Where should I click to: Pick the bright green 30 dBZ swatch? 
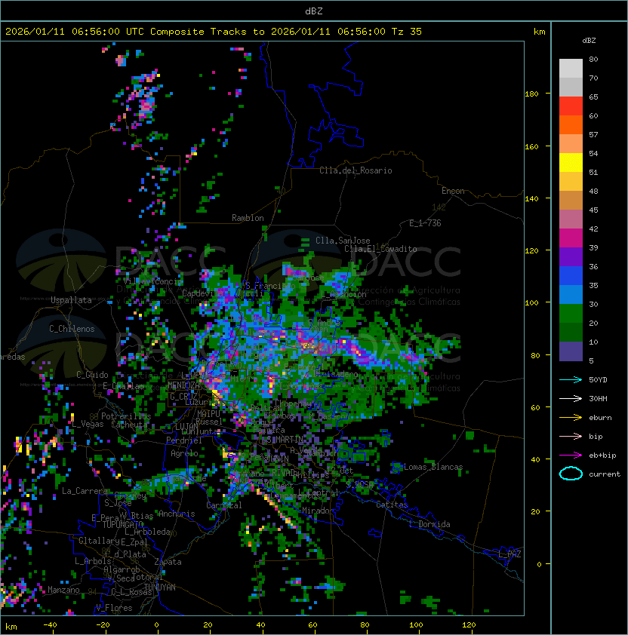click(x=571, y=313)
